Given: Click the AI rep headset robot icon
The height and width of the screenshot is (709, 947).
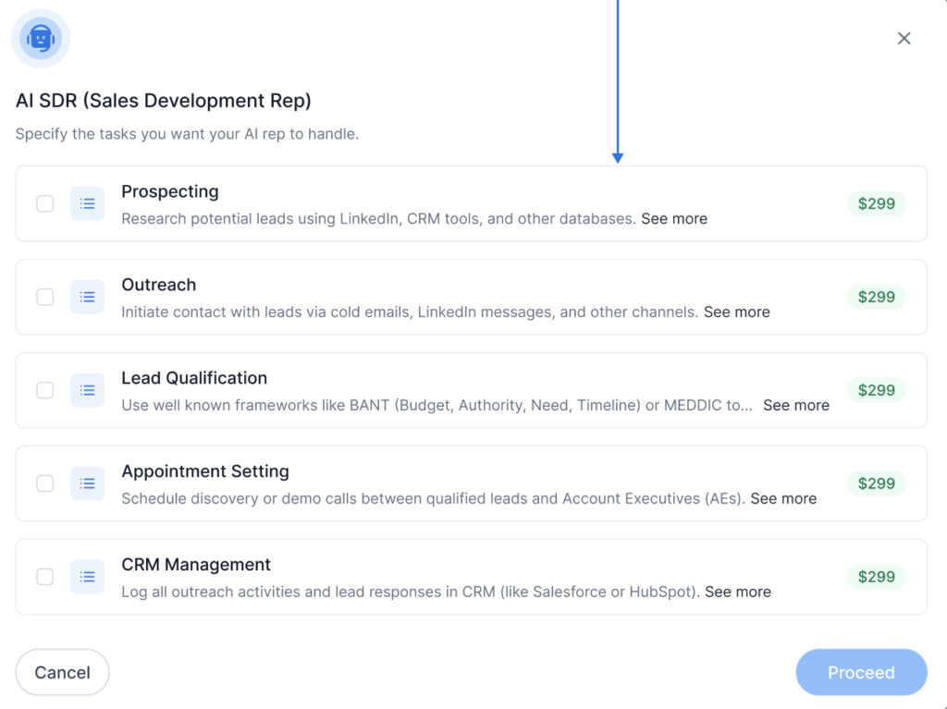Looking at the screenshot, I should [x=41, y=39].
